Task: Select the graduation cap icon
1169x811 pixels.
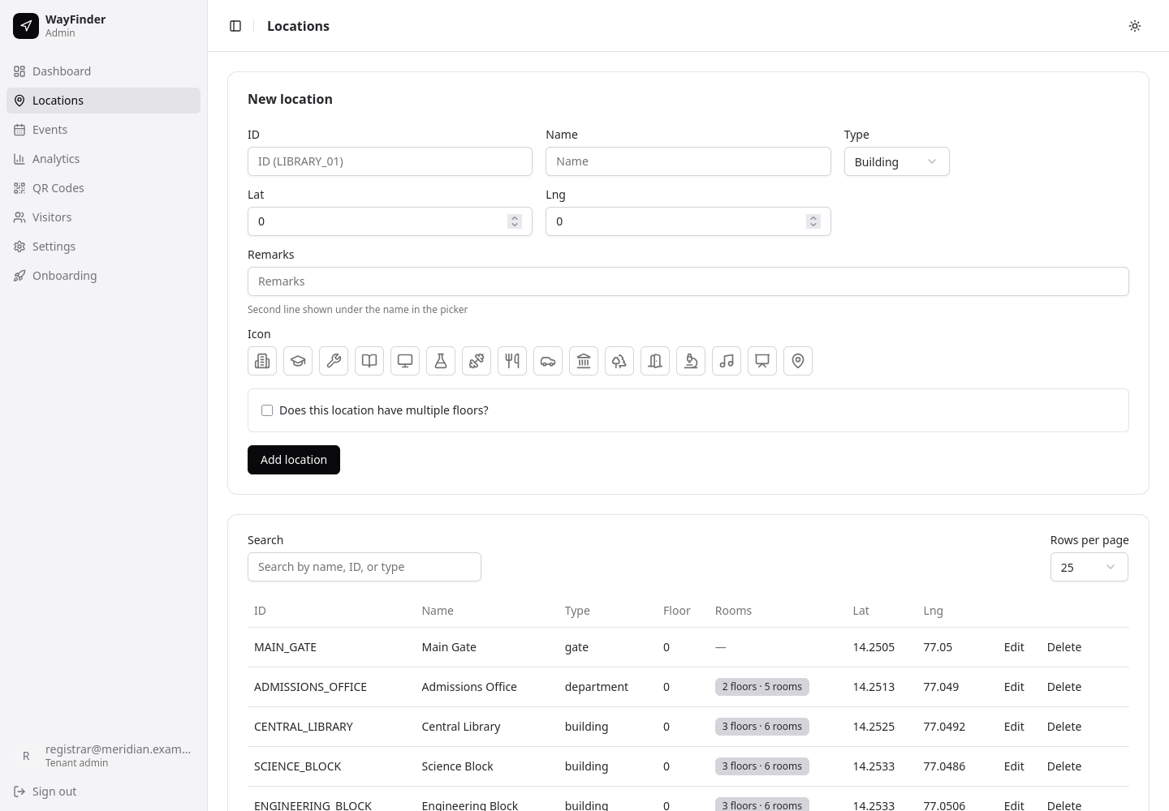Action: [298, 361]
